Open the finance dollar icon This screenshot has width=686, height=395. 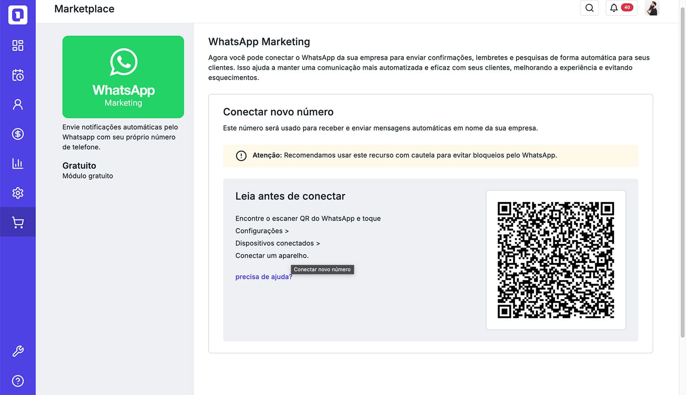(18, 134)
